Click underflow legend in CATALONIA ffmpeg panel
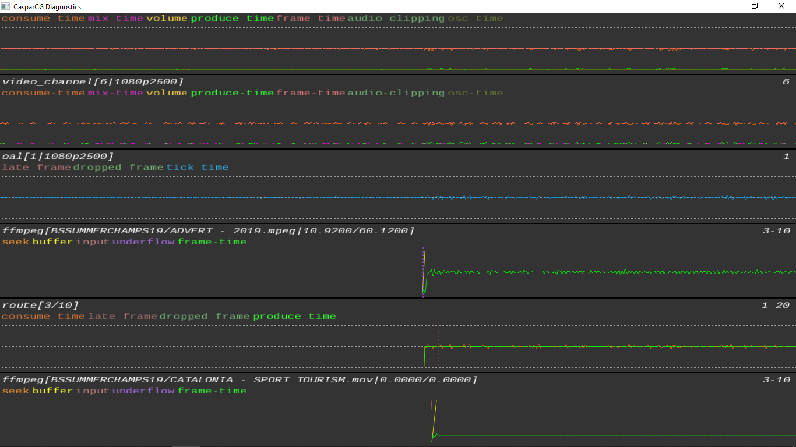The image size is (796, 447). point(144,391)
